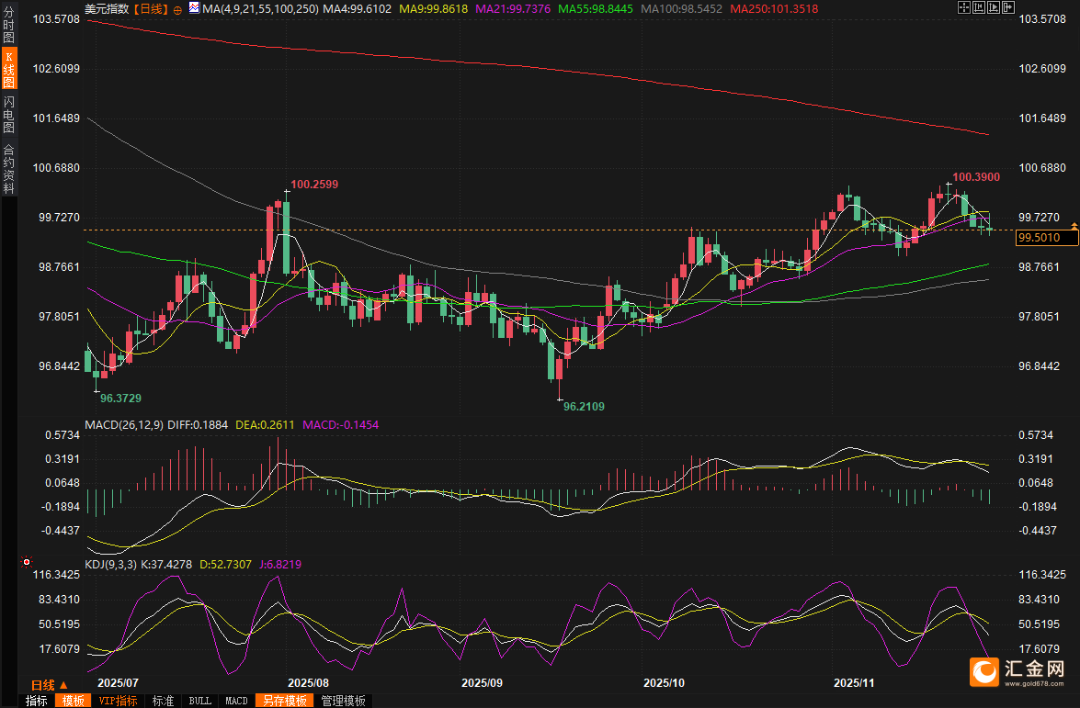This screenshot has width=1080, height=708.
Task: Click the current price box 99.5010
Action: click(1048, 237)
